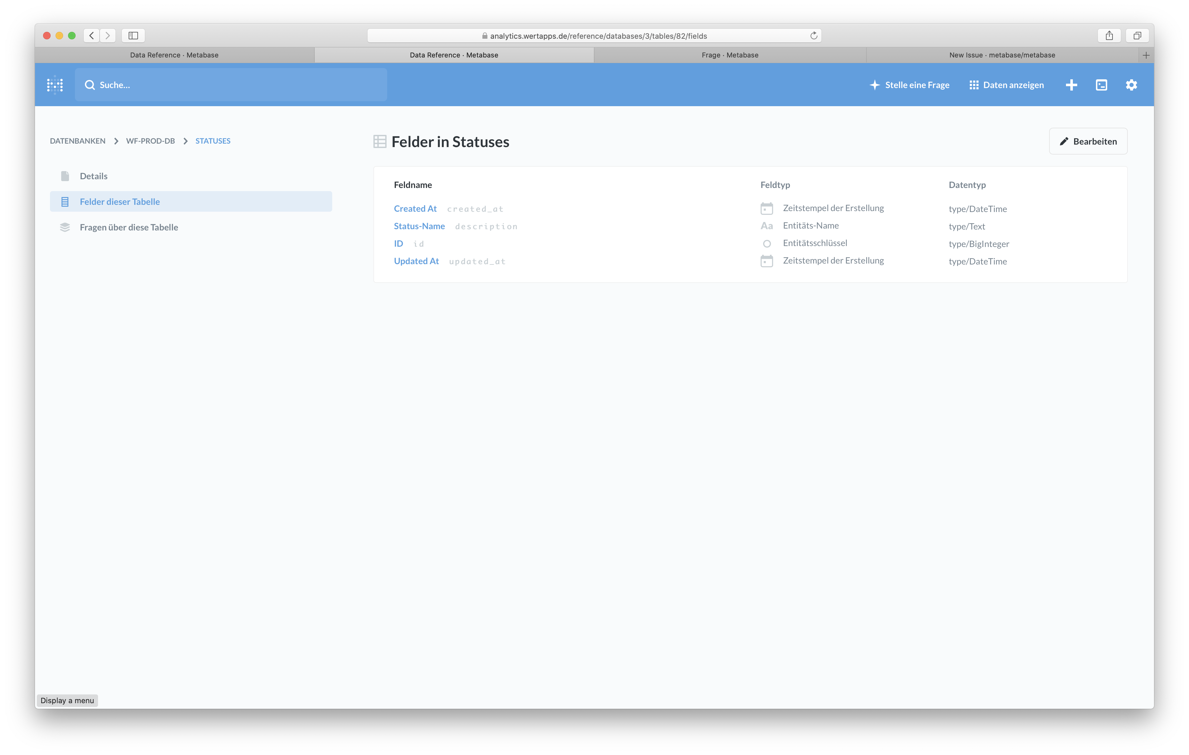Focus the Suche search field

231,85
